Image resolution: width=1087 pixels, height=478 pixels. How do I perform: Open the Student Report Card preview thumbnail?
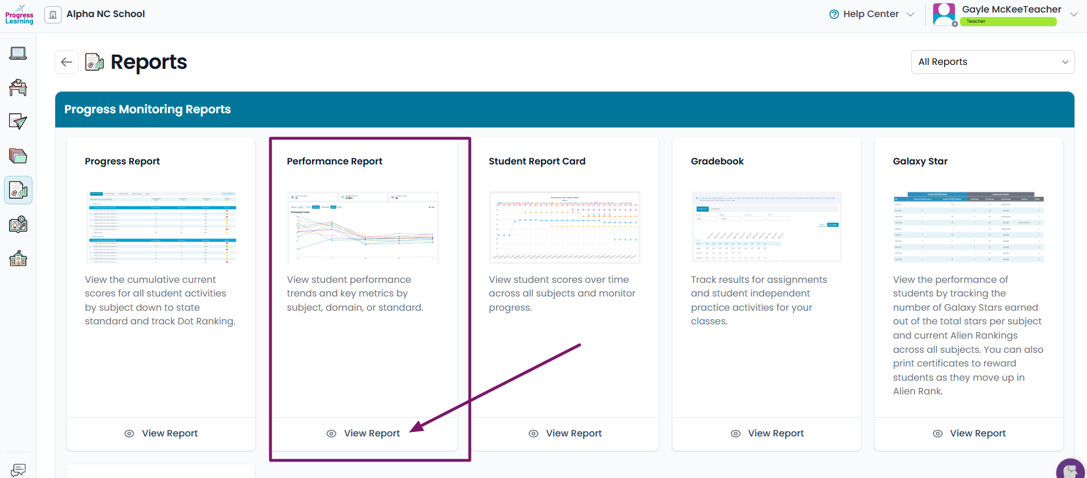click(x=565, y=228)
